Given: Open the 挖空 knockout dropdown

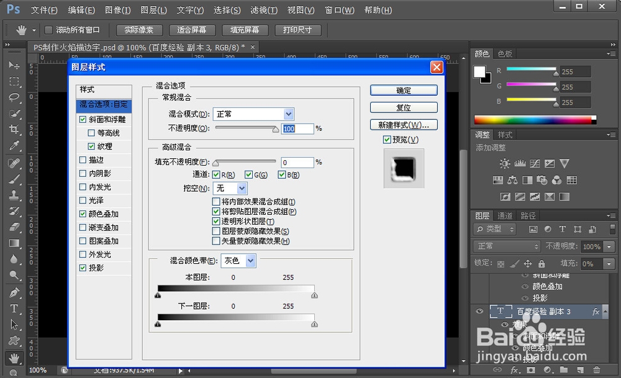Looking at the screenshot, I should click(x=230, y=188).
